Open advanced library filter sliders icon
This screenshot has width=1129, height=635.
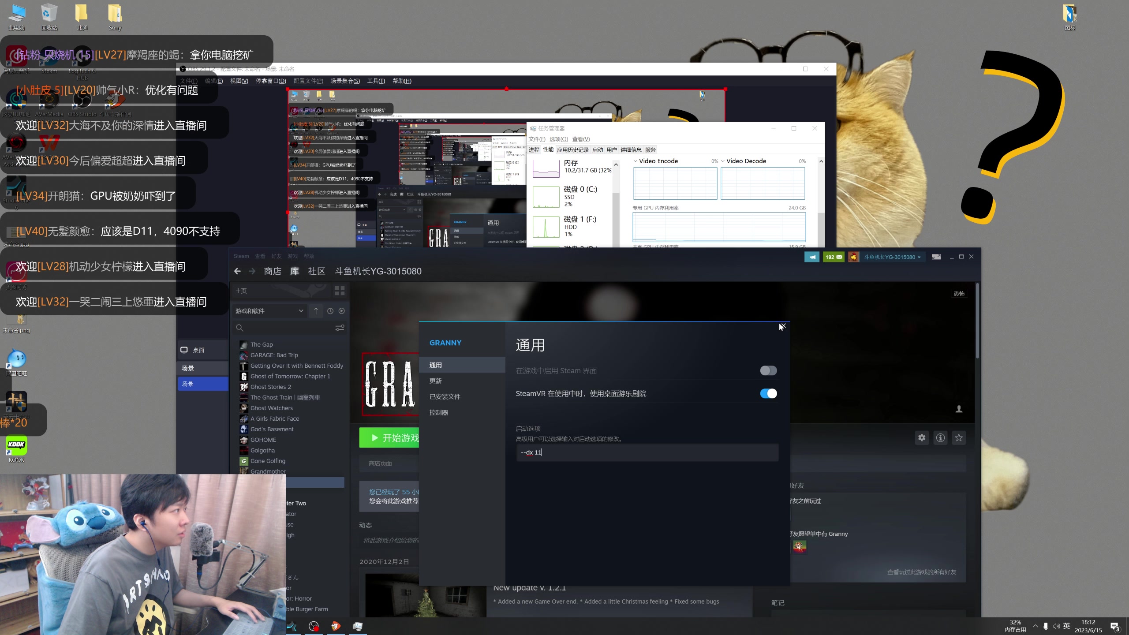point(340,328)
